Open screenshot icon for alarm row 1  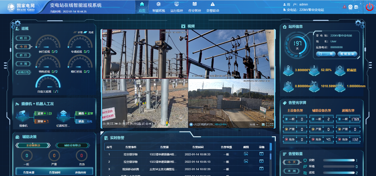click(x=246, y=154)
